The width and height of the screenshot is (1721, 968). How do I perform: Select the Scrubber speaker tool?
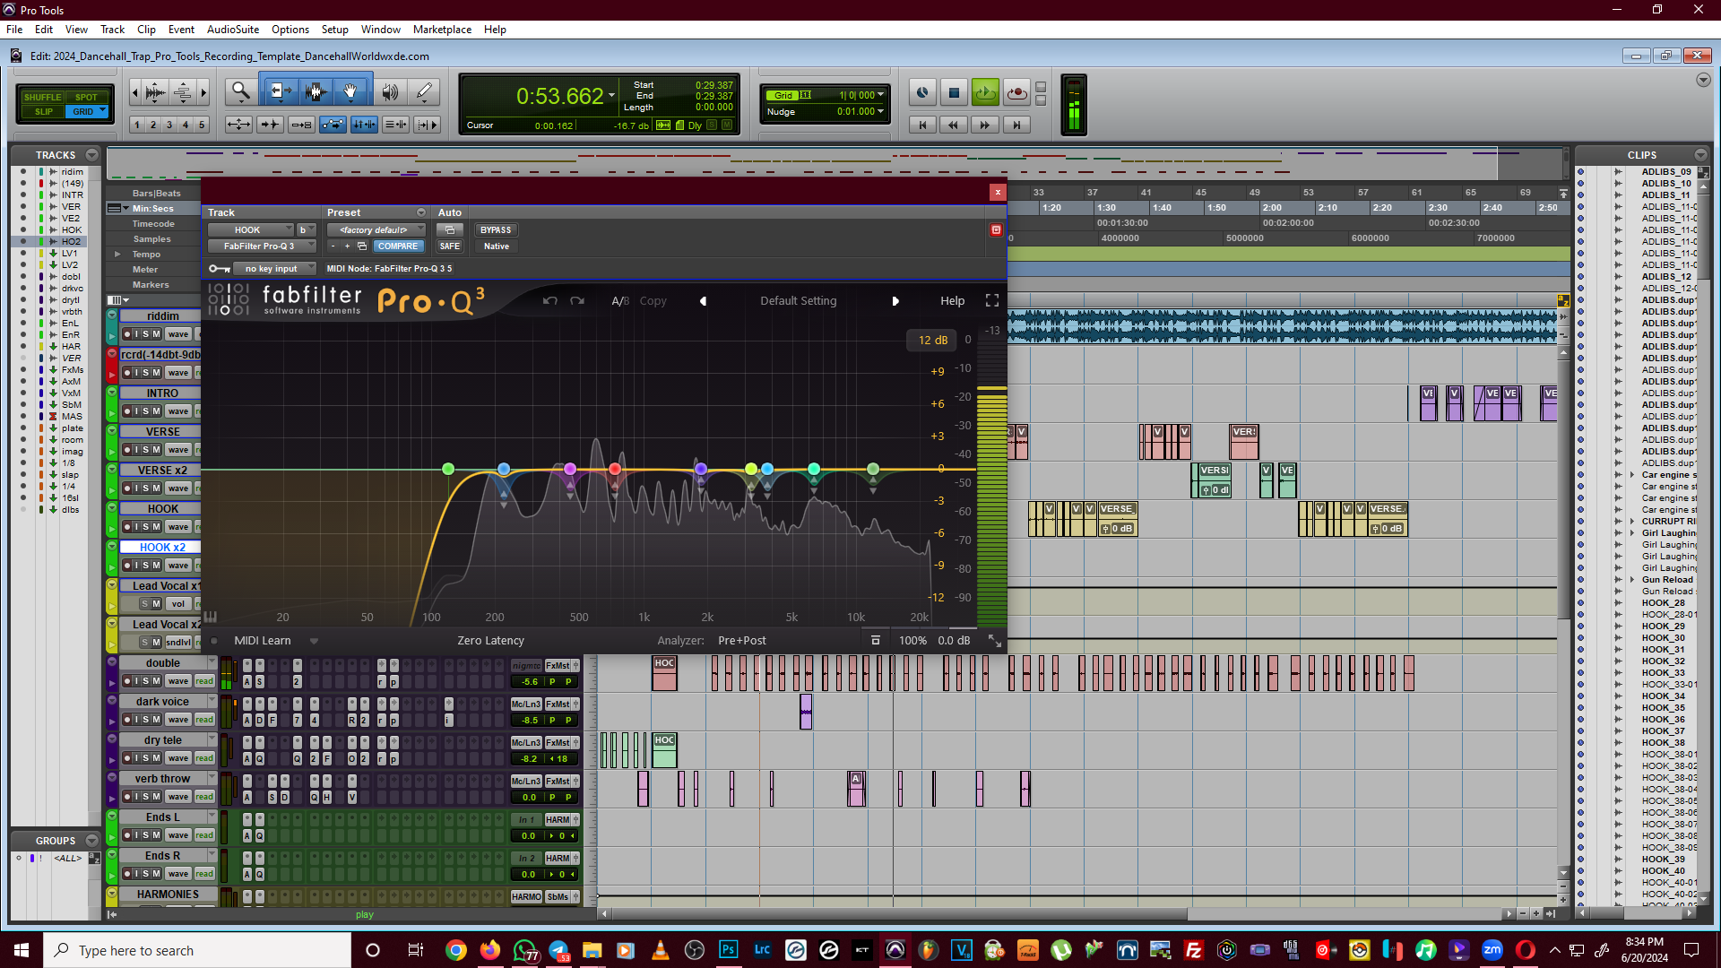tap(390, 91)
